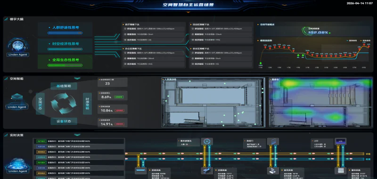Image resolution: width=377 pixels, height=179 pixels.
Task: Click the orange line legend entry in trend chart
Action: [x=365, y=41]
